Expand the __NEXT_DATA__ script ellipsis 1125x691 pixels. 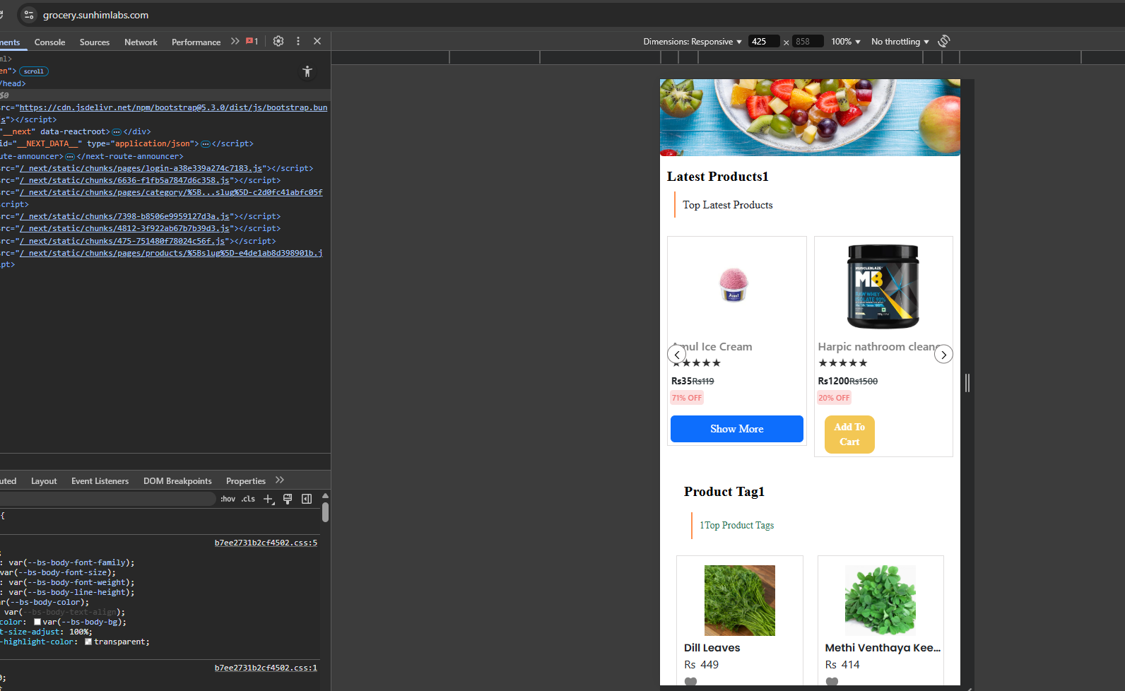(x=206, y=144)
